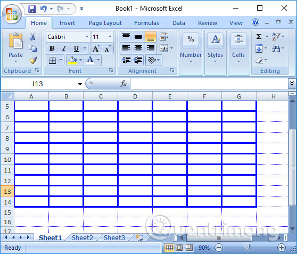Toggle Middle Align

(x=138, y=37)
